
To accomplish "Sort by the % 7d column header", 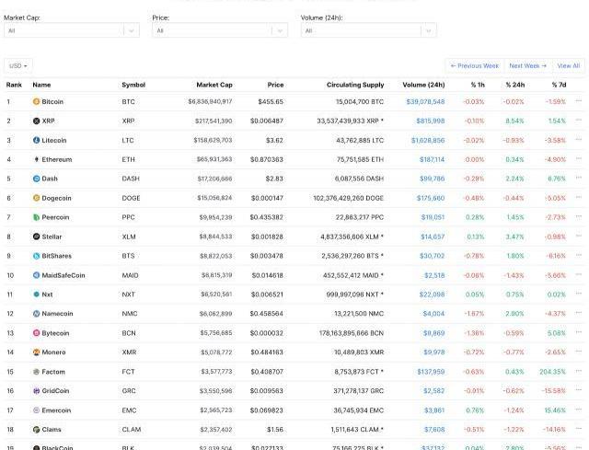I will pos(559,85).
